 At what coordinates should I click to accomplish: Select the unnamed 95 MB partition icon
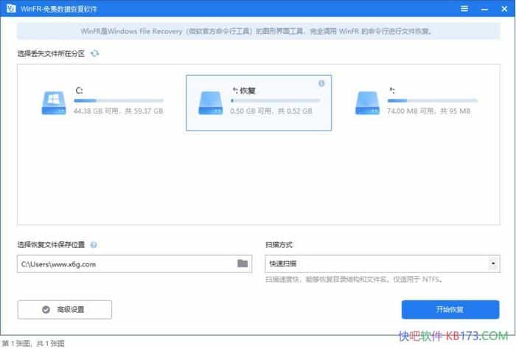pyautogui.click(x=367, y=101)
